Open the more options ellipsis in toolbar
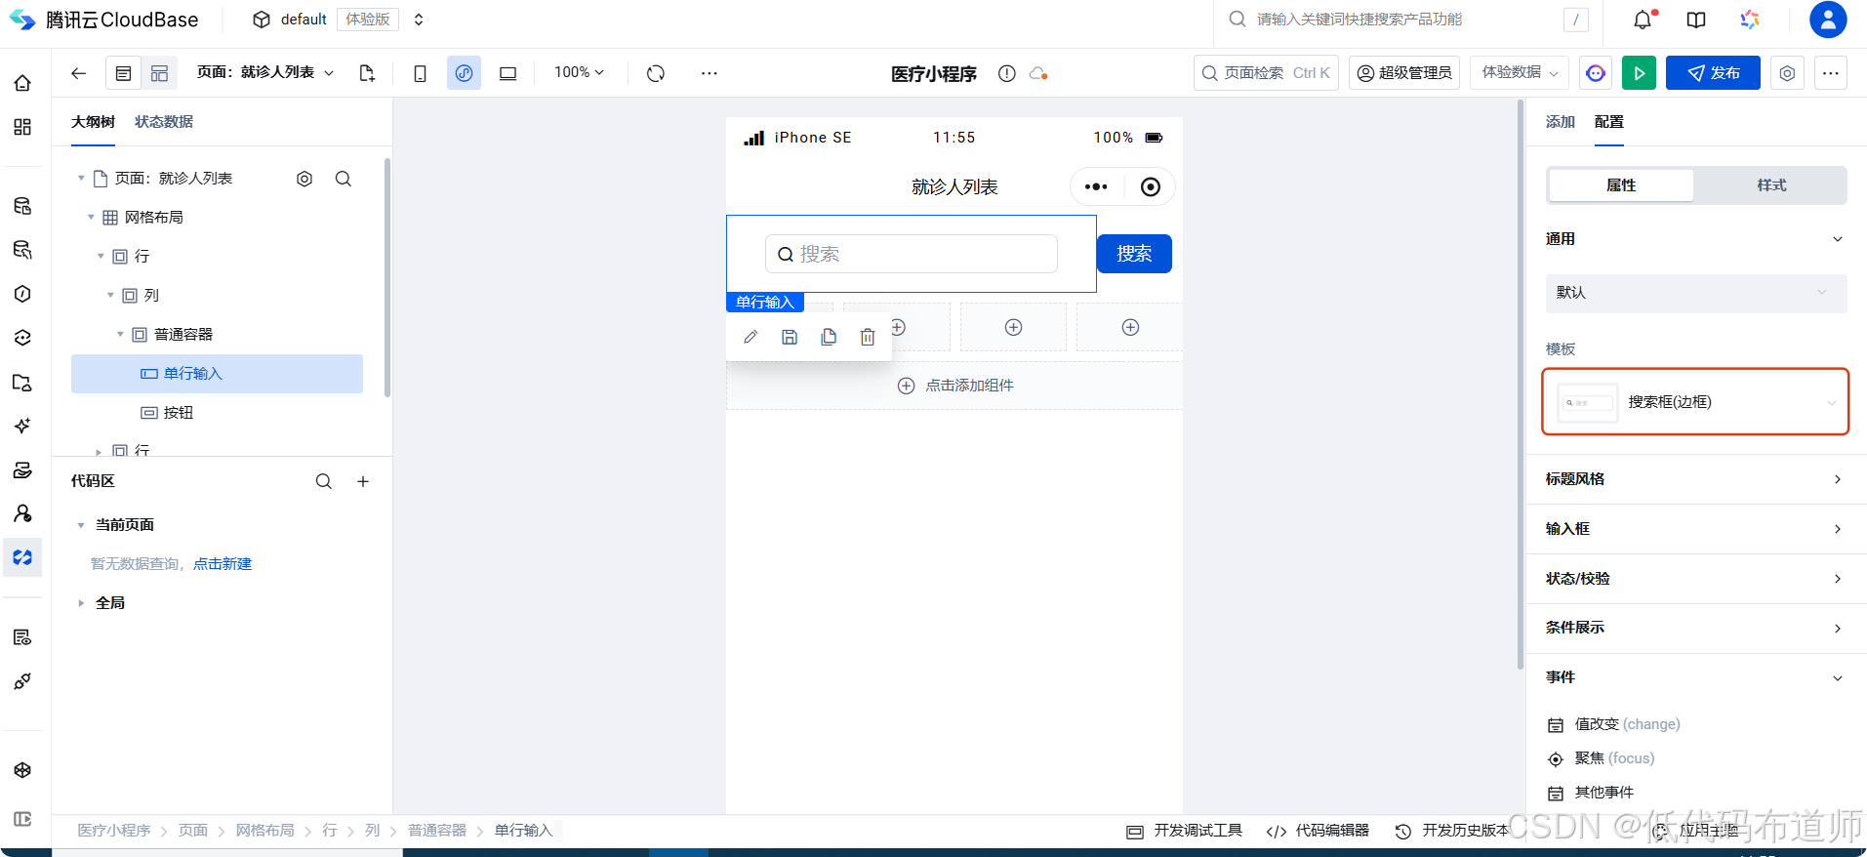Screen dimensions: 1867x857 710,73
